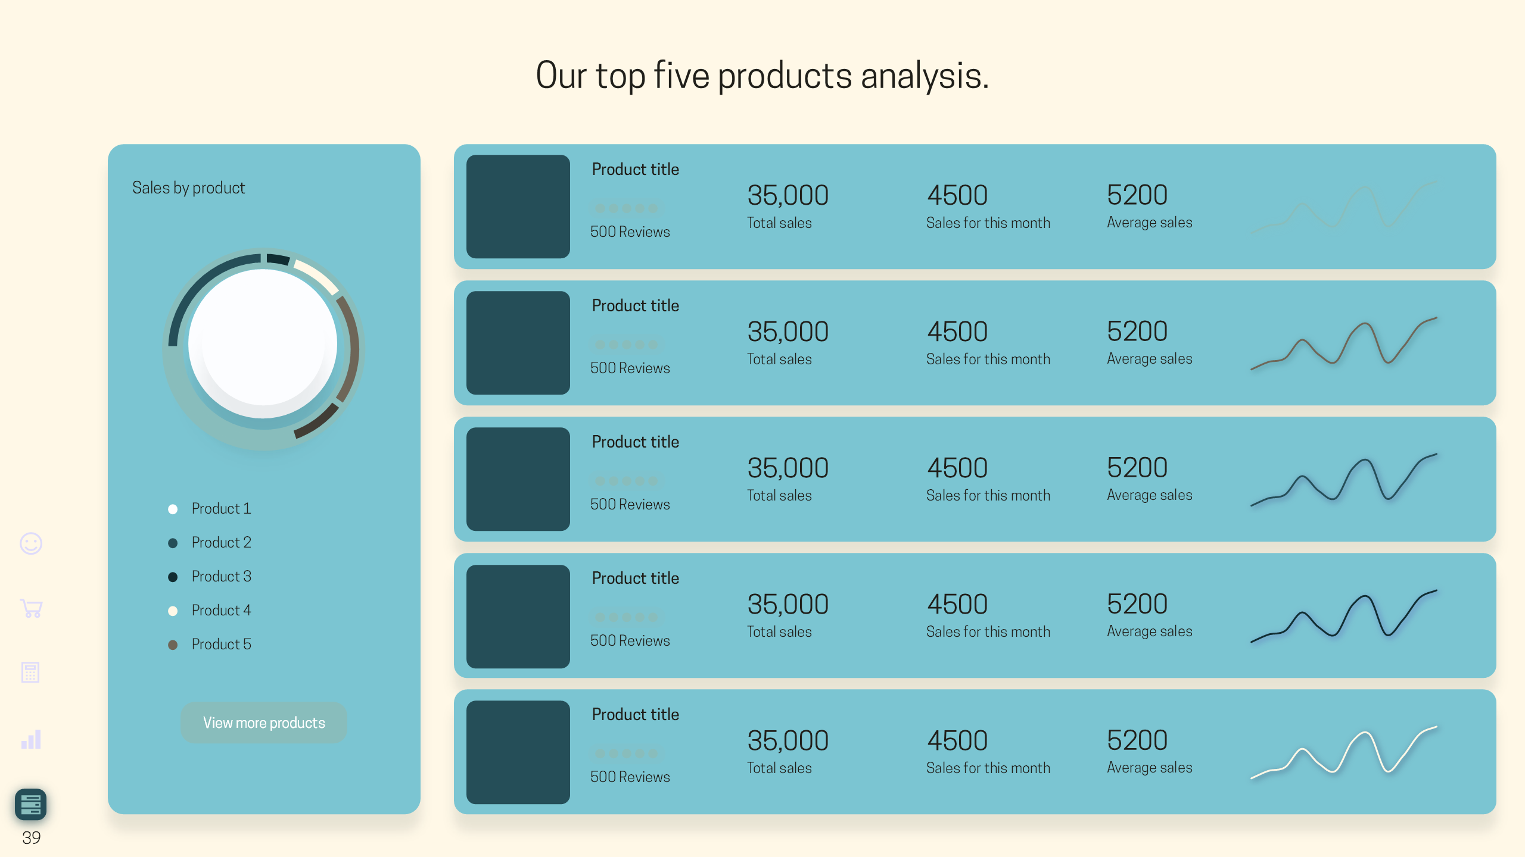Click the View more products button
The height and width of the screenshot is (857, 1525).
pyautogui.click(x=264, y=722)
